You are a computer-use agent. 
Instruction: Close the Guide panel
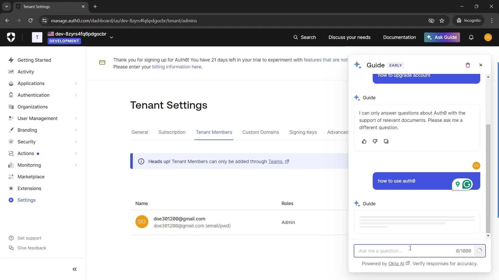tap(481, 65)
